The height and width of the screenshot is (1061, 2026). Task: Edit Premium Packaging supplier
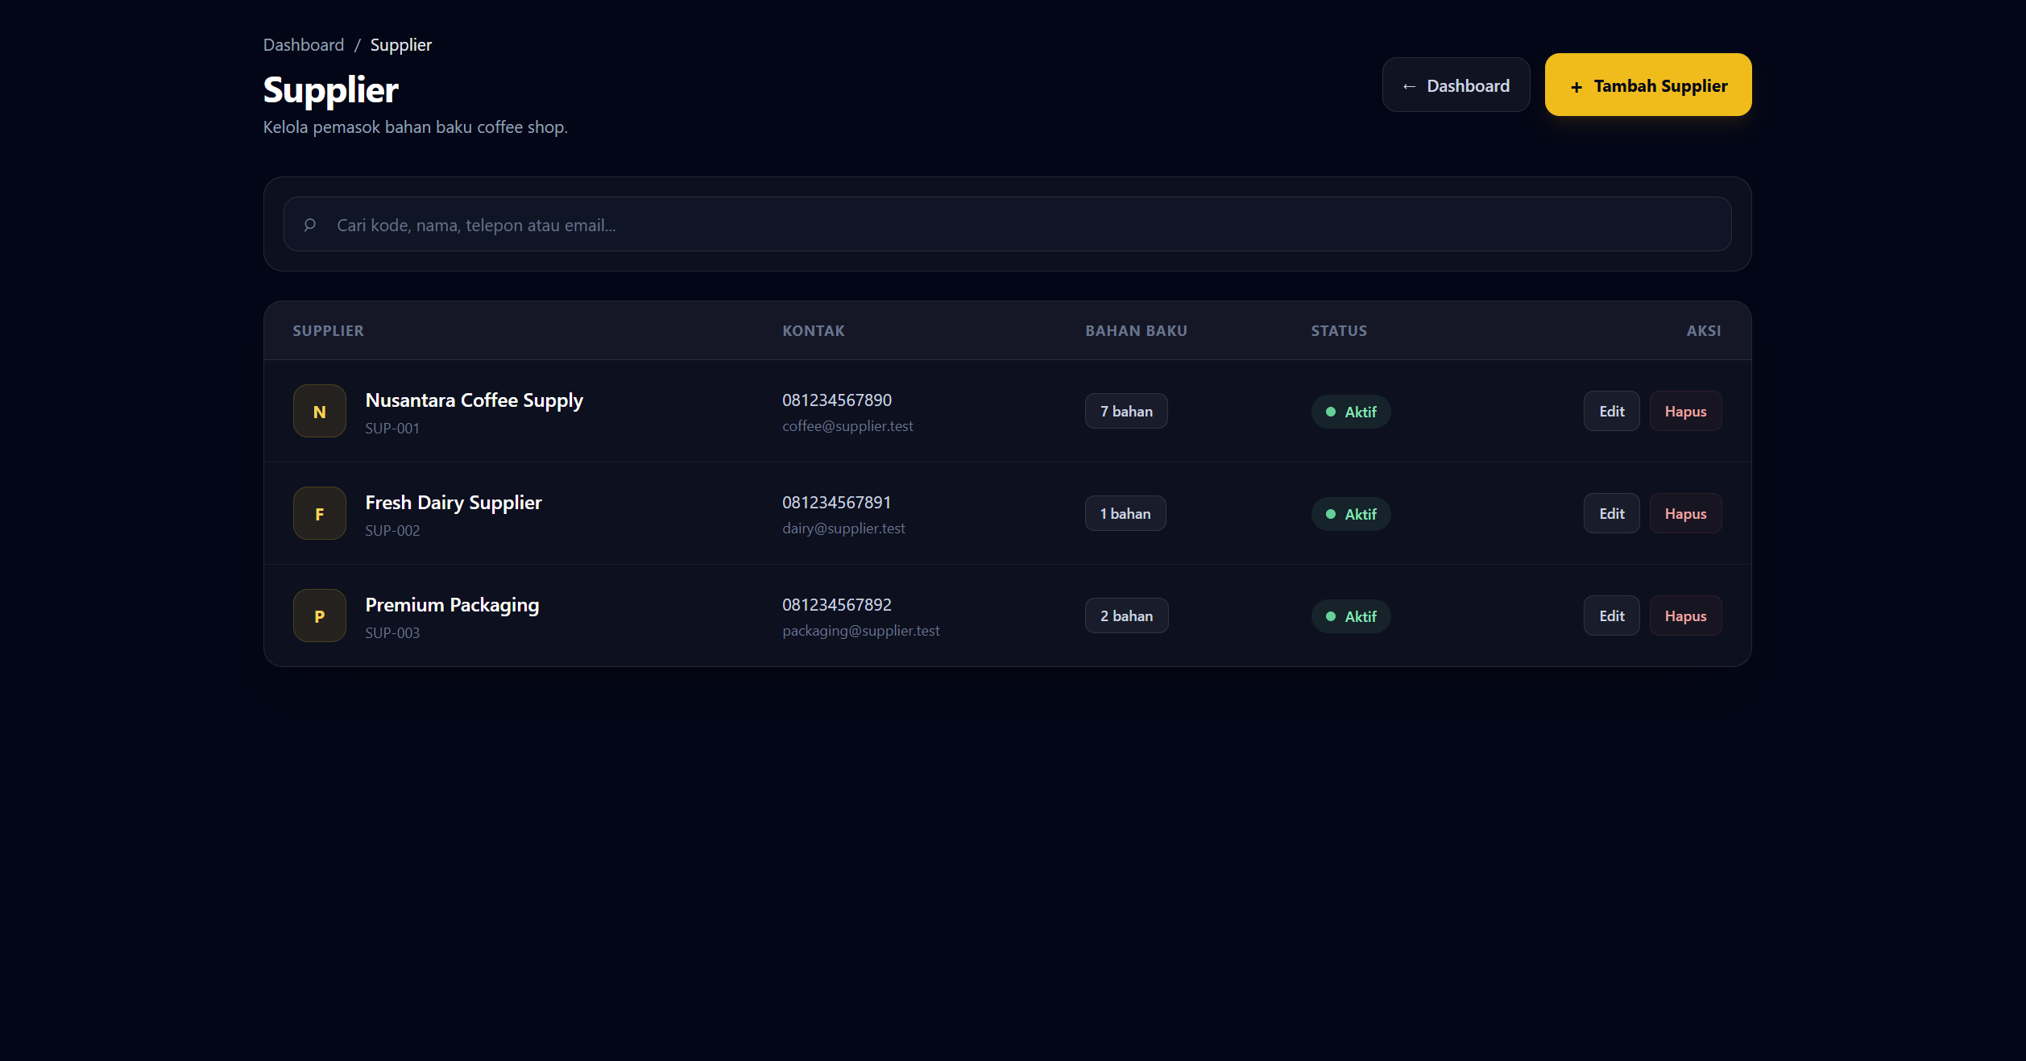point(1612,615)
